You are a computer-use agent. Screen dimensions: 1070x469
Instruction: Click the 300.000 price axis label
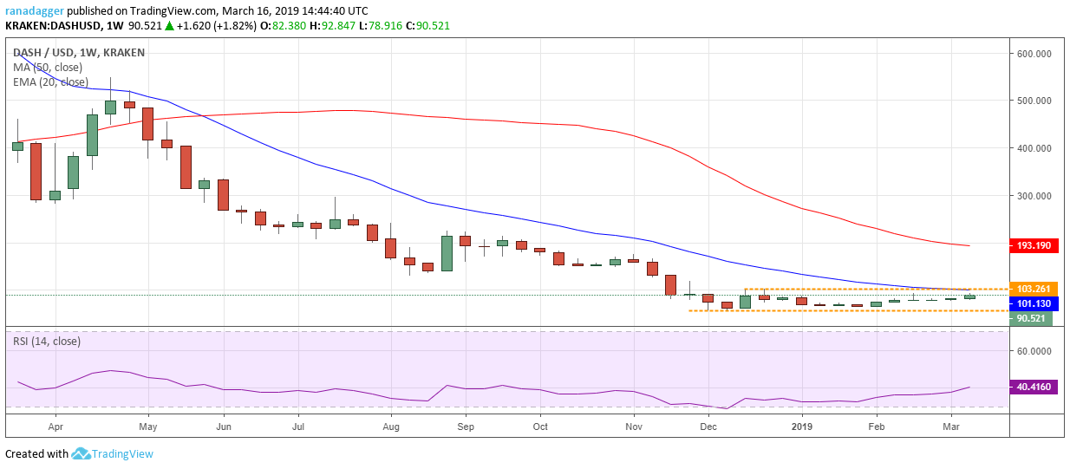[x=1035, y=196]
